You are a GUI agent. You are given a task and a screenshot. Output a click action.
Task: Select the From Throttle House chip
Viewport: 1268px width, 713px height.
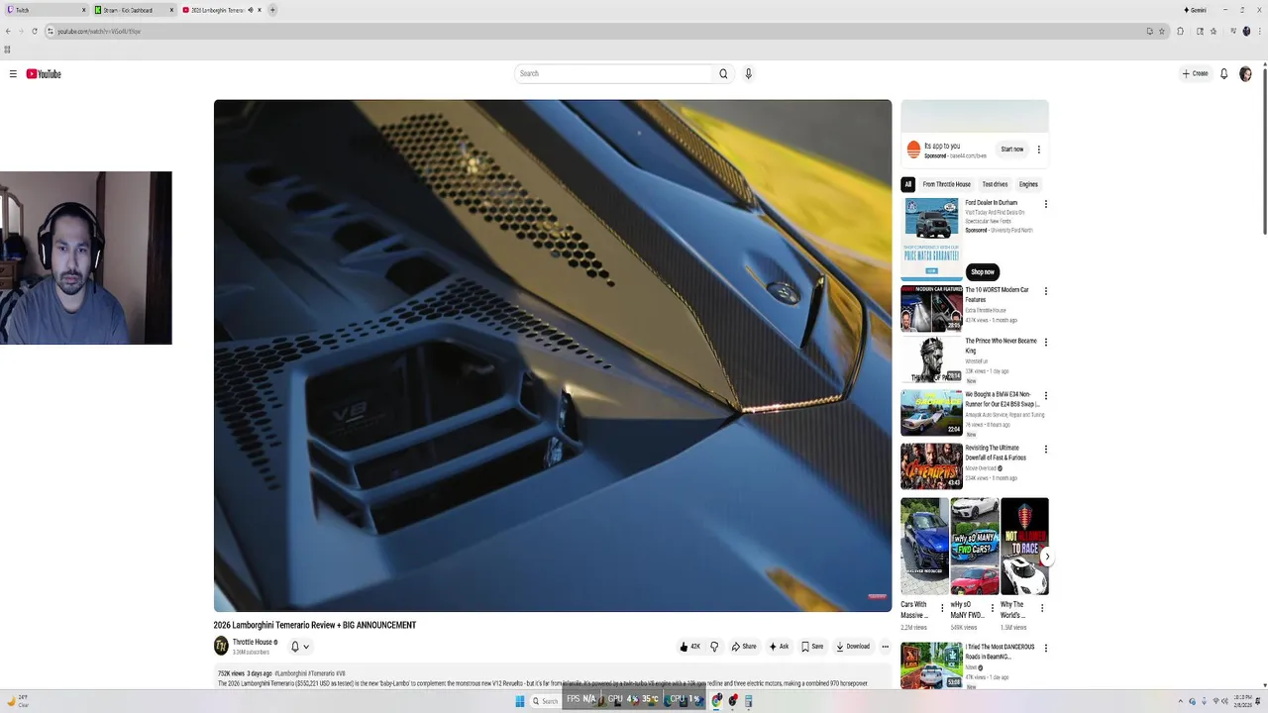pyautogui.click(x=946, y=184)
